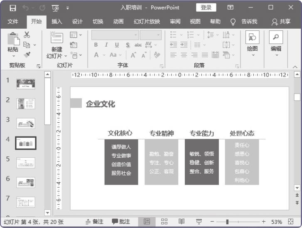
Task: Toggle Italic formatting
Action: click(x=106, y=45)
